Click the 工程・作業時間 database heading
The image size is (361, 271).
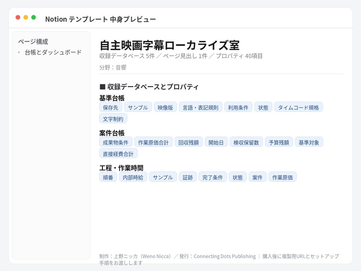[x=121, y=168]
